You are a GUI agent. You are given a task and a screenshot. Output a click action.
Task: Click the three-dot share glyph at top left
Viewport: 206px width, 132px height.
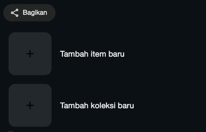click(x=15, y=13)
